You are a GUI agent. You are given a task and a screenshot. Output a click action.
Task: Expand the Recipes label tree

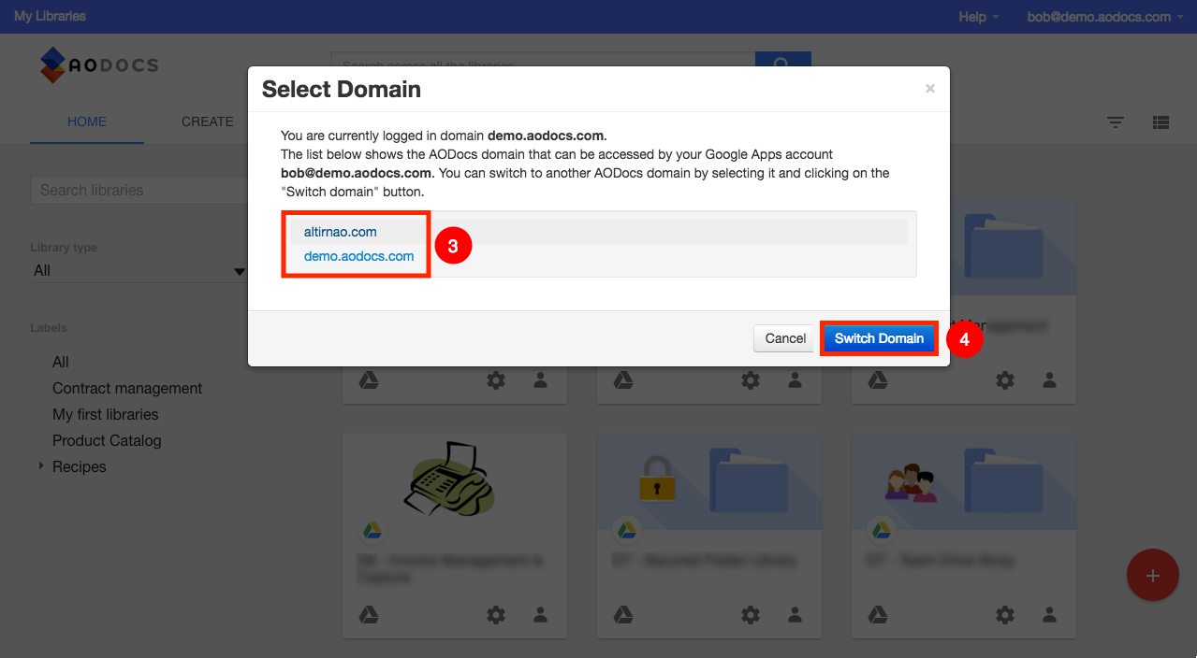[x=41, y=465]
